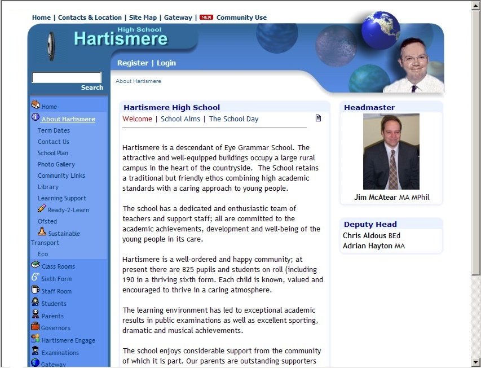This screenshot has width=481, height=368.
Task: Click the Sixth Form icon in sidebar
Action: [x=36, y=278]
